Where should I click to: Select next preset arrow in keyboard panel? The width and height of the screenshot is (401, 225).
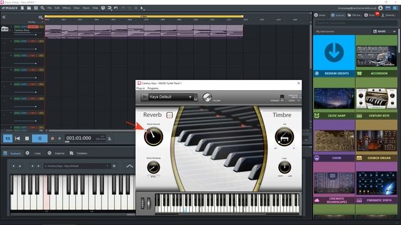point(38,166)
